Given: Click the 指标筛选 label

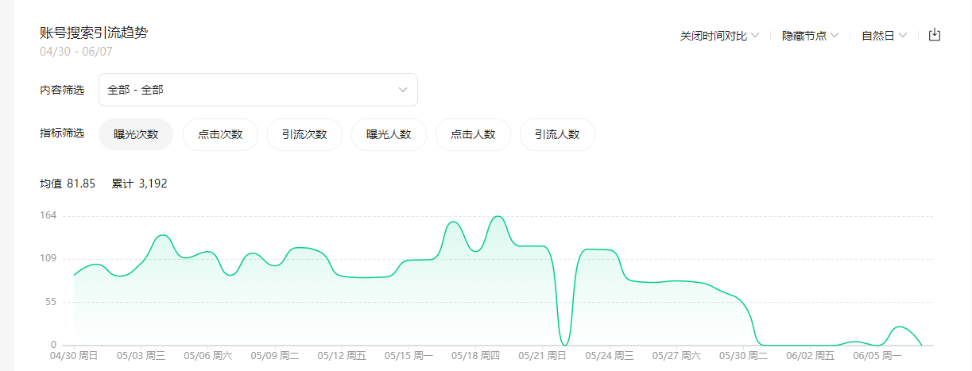Looking at the screenshot, I should coord(62,133).
